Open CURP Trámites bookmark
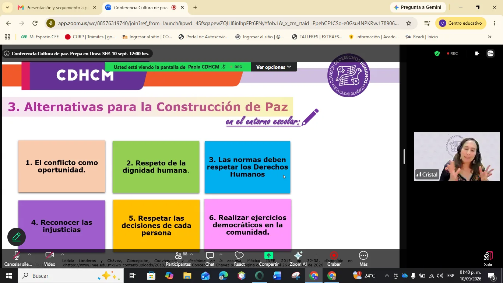 pyautogui.click(x=90, y=37)
